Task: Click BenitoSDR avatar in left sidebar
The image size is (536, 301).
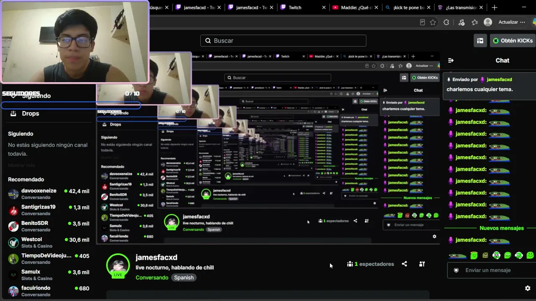Action: 14,227
